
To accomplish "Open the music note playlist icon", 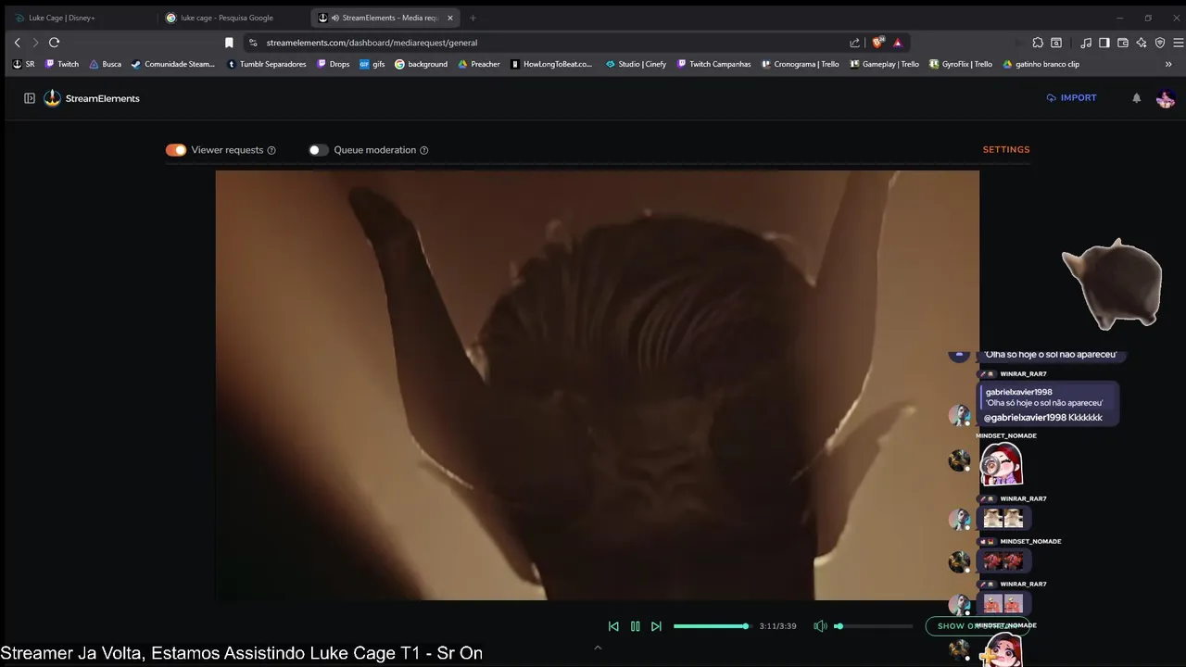I will point(1086,43).
